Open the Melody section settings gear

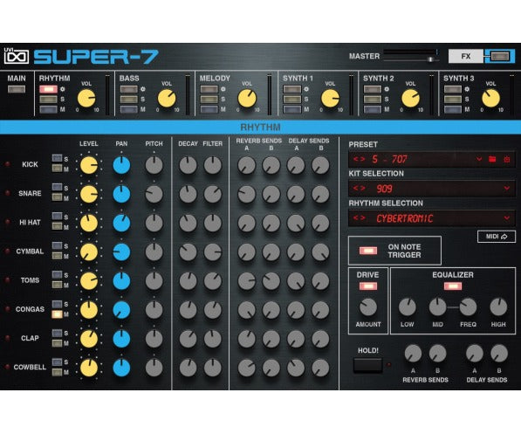[223, 89]
